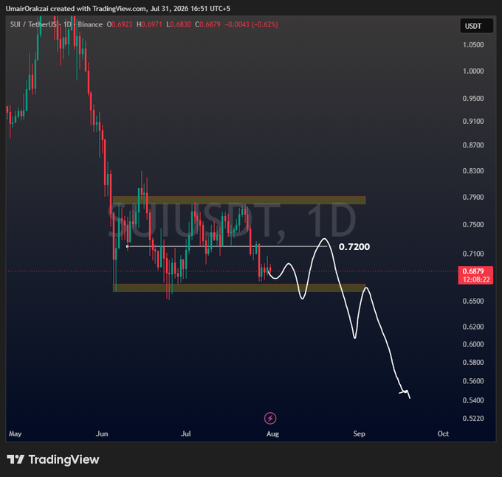
Task: Click the 1D interval label in header
Action: pos(67,24)
